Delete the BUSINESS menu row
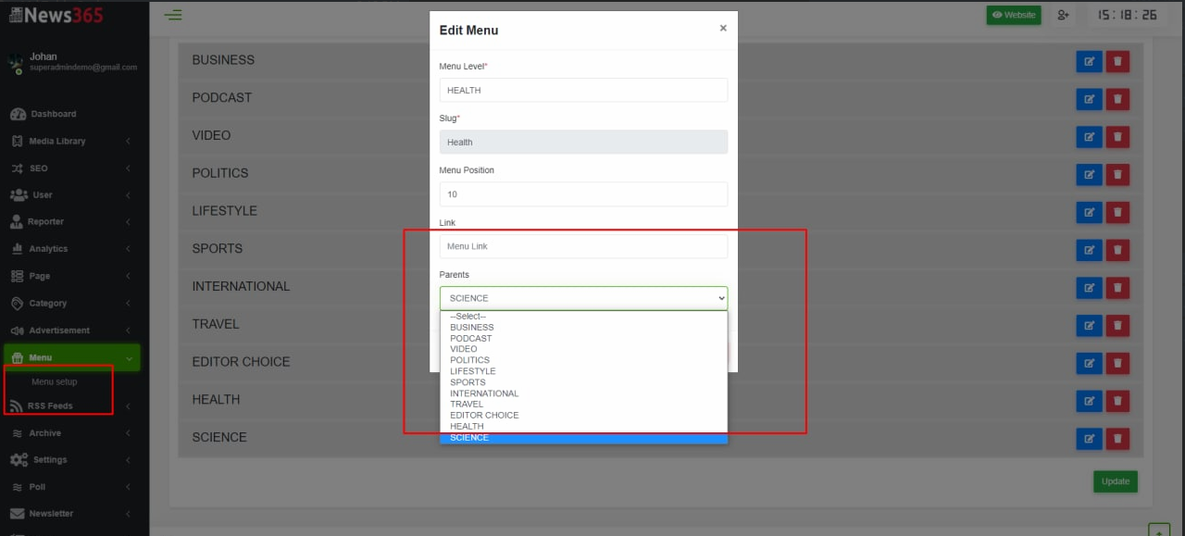Viewport: 1185px width, 536px height. [1117, 61]
